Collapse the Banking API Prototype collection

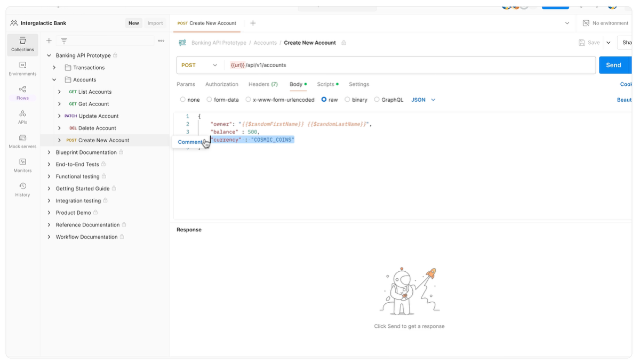49,55
